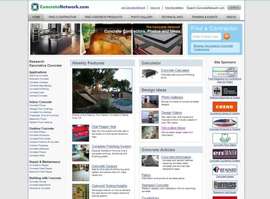Open Concrete Walkways in the sidebar
Viewport: 270px width, 199px height.
39,149
